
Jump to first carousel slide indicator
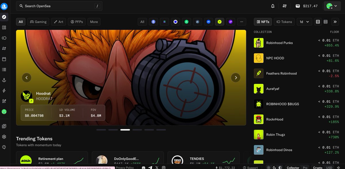[x=101, y=130]
